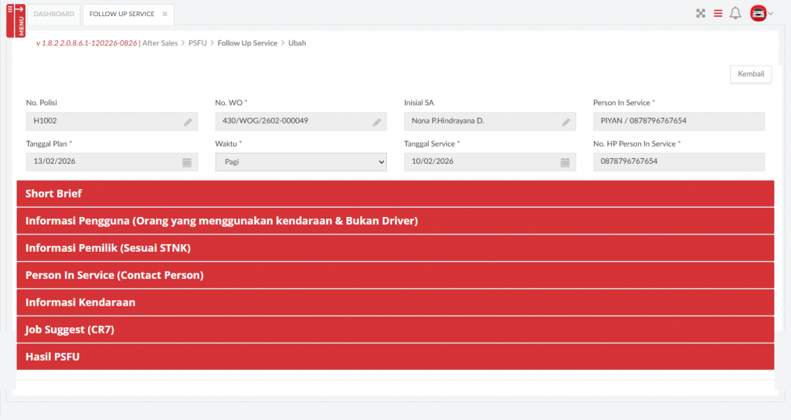The width and height of the screenshot is (791, 420).
Task: Open the Waktu dropdown
Action: 300,162
